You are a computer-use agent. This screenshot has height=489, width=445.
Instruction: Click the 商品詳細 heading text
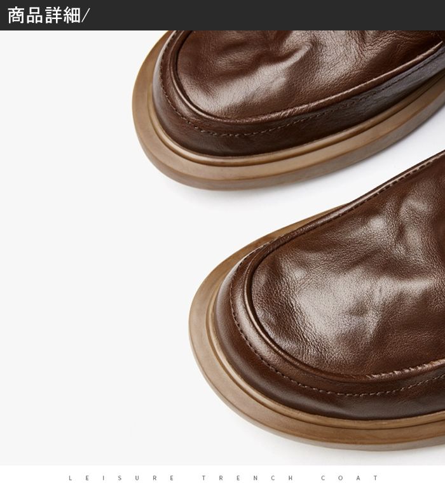[44, 15]
